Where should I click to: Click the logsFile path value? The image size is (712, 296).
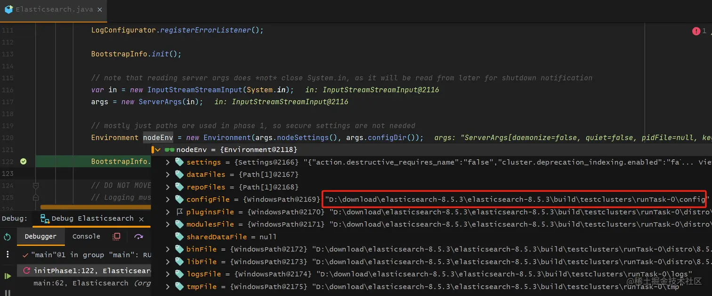(x=504, y=274)
